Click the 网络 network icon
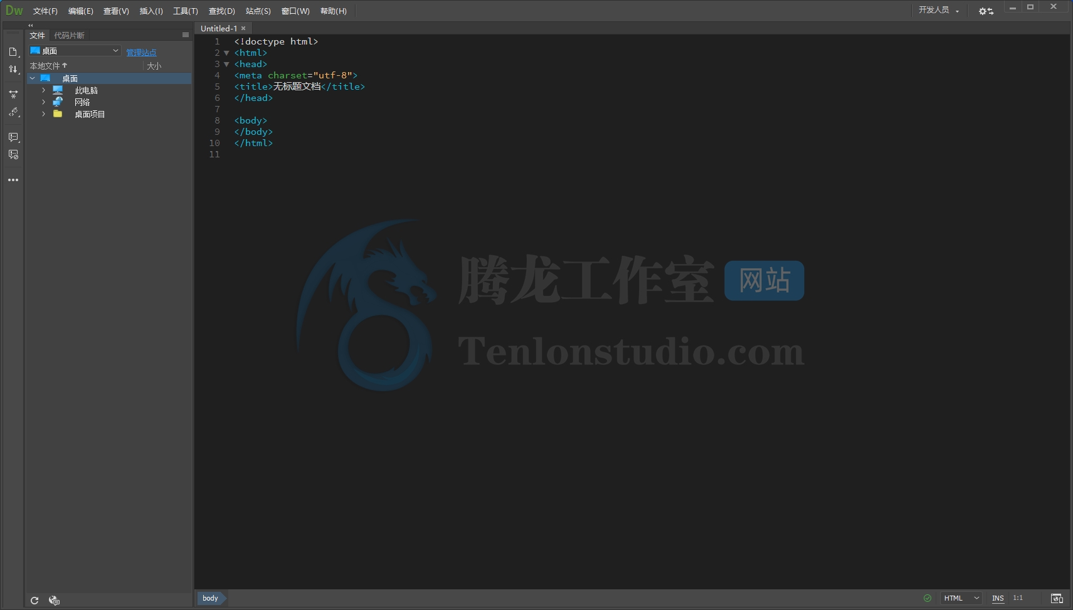The height and width of the screenshot is (610, 1073). pyautogui.click(x=58, y=102)
